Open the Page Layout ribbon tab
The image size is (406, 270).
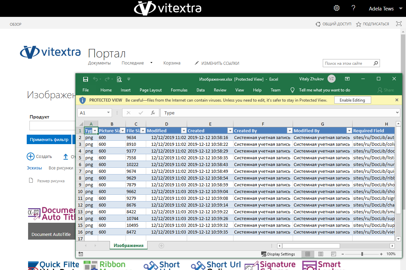click(151, 90)
